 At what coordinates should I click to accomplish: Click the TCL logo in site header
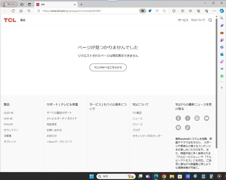pos(10,20)
